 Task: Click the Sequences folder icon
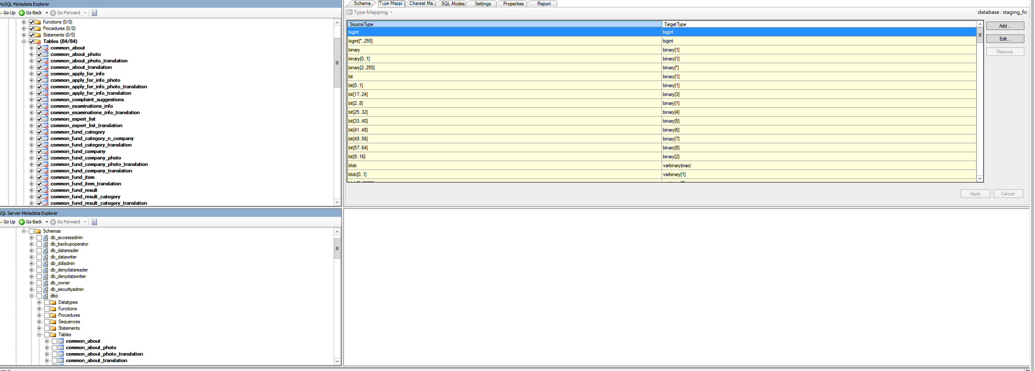click(x=53, y=322)
